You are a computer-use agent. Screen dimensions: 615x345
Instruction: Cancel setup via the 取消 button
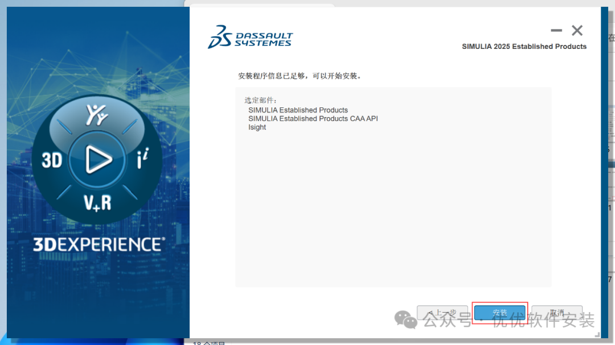point(556,313)
